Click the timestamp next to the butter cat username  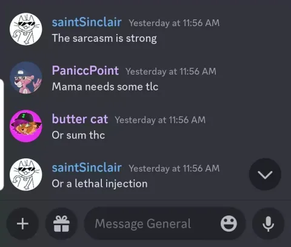[x=160, y=120]
